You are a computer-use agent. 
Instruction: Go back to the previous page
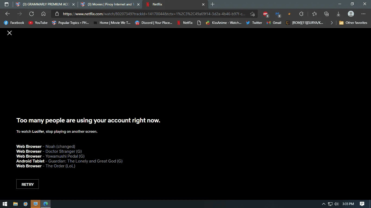tap(8, 14)
